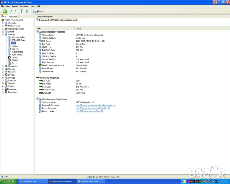The image size is (230, 184).
Task: Click the OpenGL icon in tree
Action: pyautogui.click(x=10, y=58)
